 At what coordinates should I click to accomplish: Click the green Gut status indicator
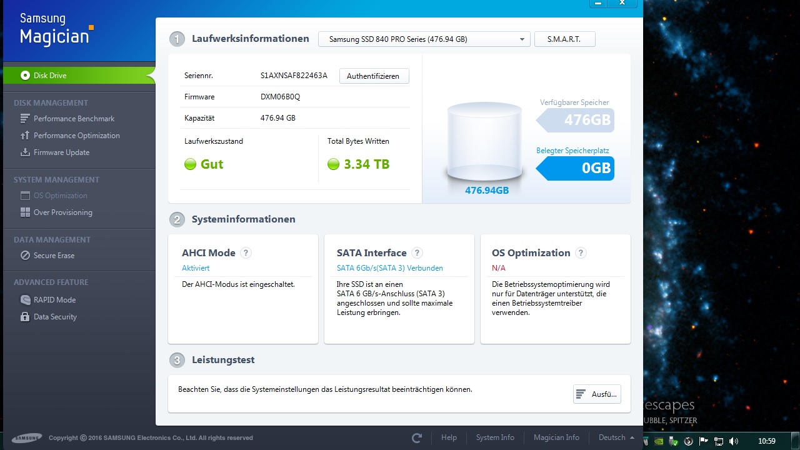[190, 164]
